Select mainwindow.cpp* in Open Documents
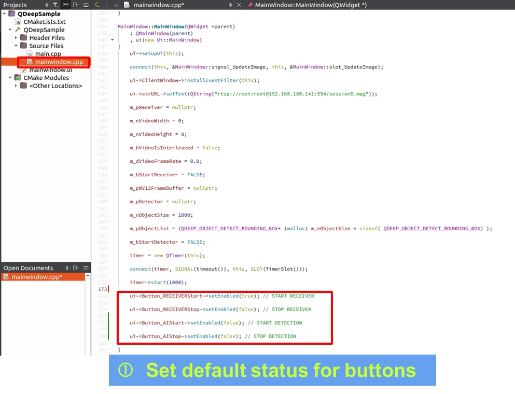The image size is (515, 394). pos(44,277)
